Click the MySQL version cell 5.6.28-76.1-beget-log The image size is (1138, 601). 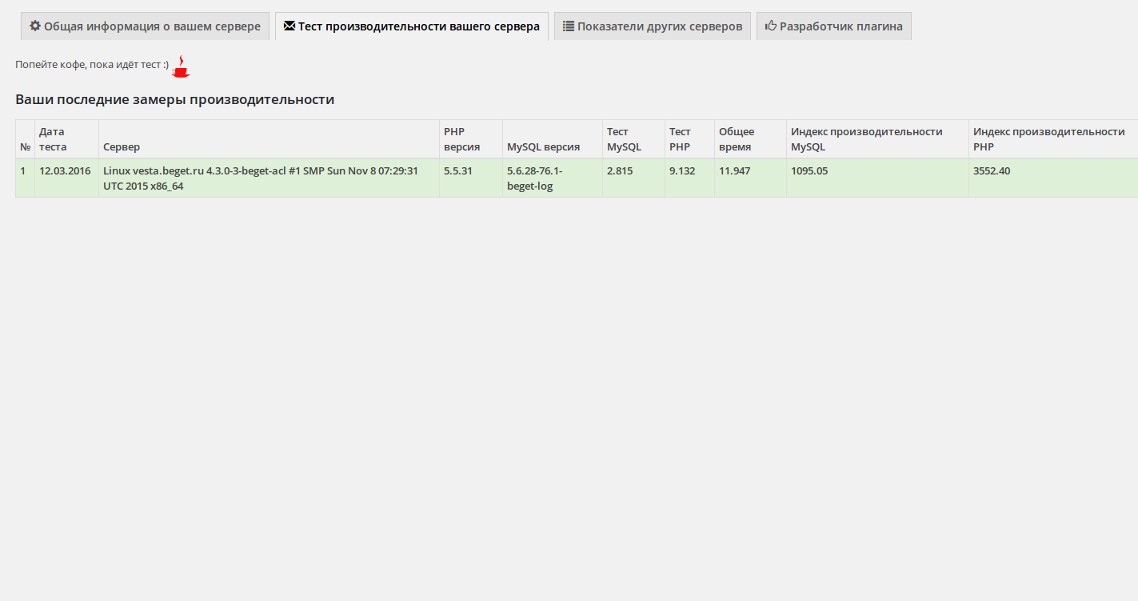pyautogui.click(x=534, y=178)
